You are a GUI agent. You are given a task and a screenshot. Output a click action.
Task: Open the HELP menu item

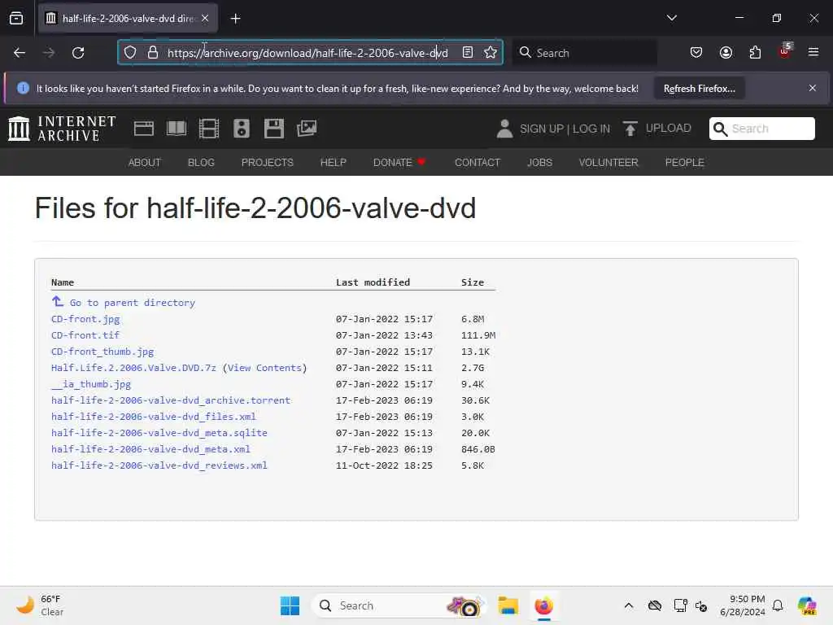333,163
